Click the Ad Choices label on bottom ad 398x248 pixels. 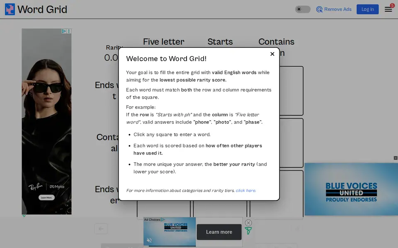click(154, 219)
